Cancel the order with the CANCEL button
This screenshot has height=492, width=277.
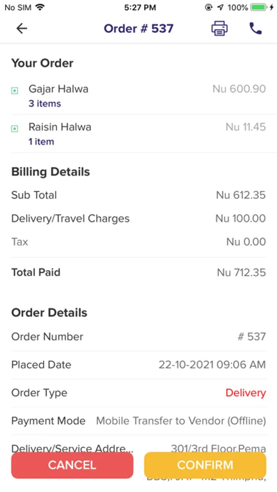click(72, 465)
